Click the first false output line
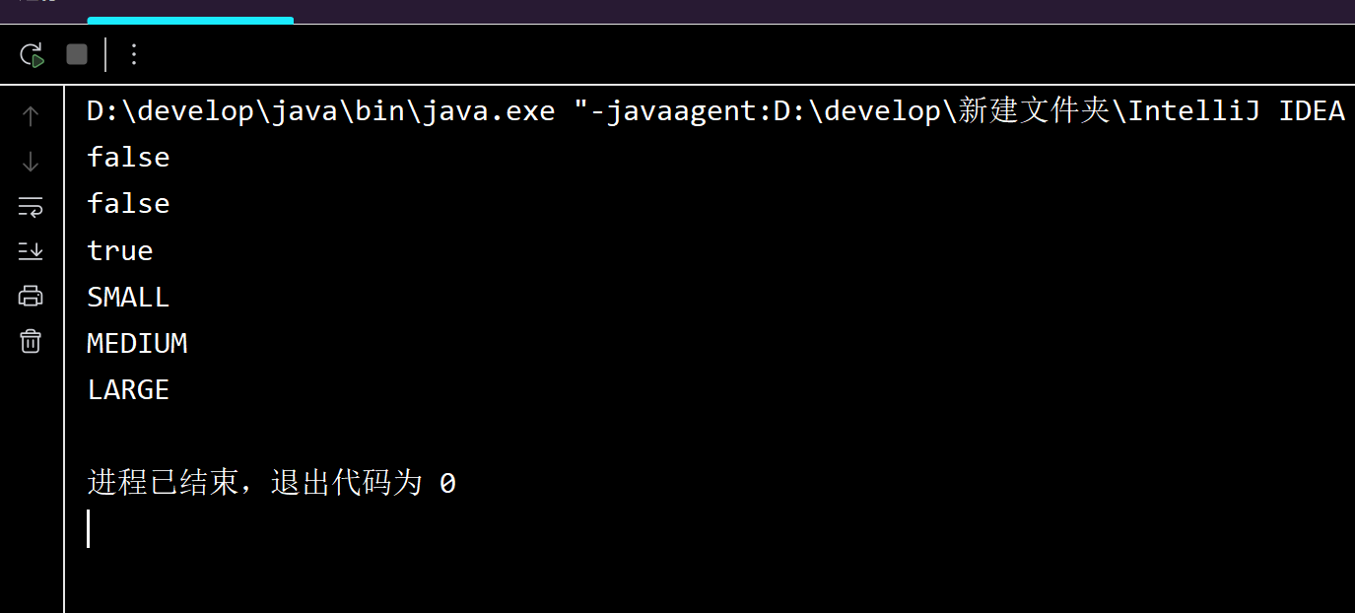Viewport: 1355px width, 613px height. 128,158
